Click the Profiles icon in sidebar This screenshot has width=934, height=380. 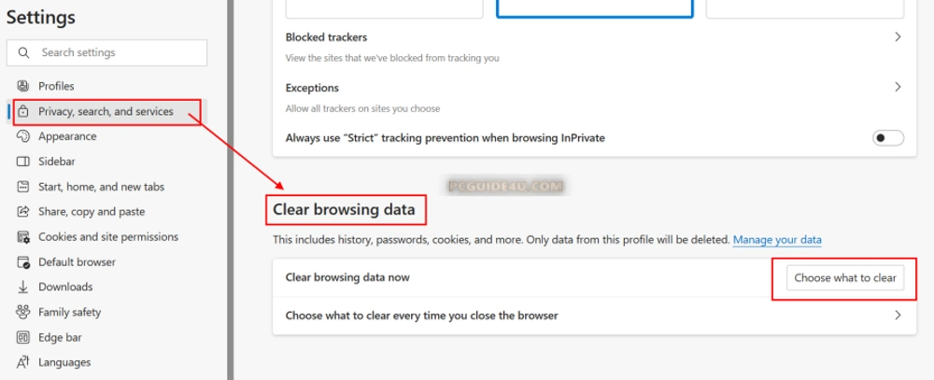point(23,86)
